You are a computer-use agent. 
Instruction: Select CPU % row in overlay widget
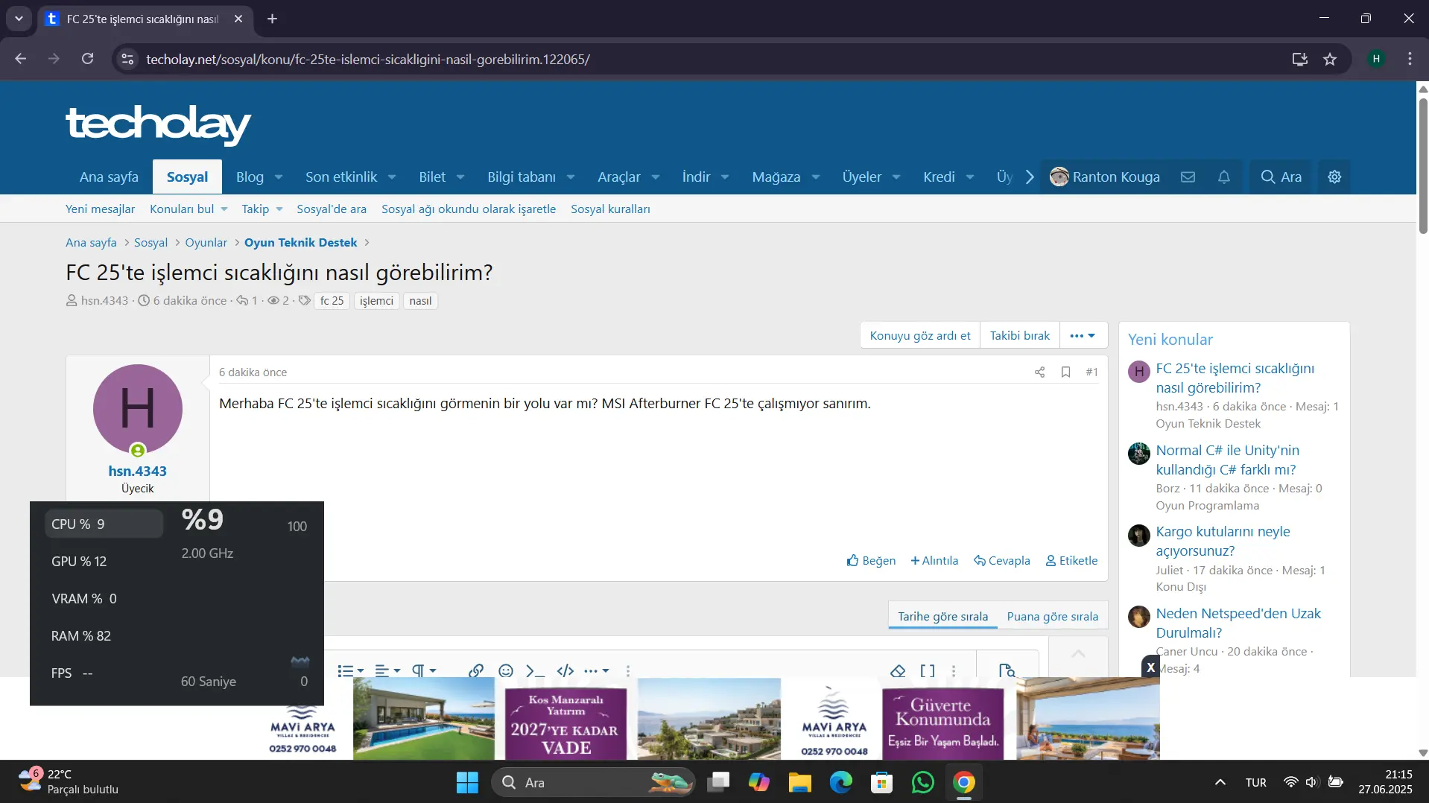coord(104,524)
